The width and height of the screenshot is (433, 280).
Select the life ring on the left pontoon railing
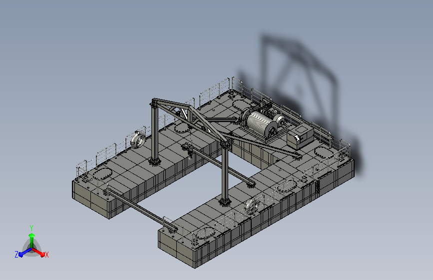[138, 140]
